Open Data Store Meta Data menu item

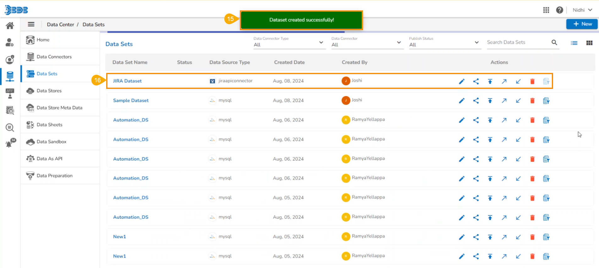coord(60,108)
